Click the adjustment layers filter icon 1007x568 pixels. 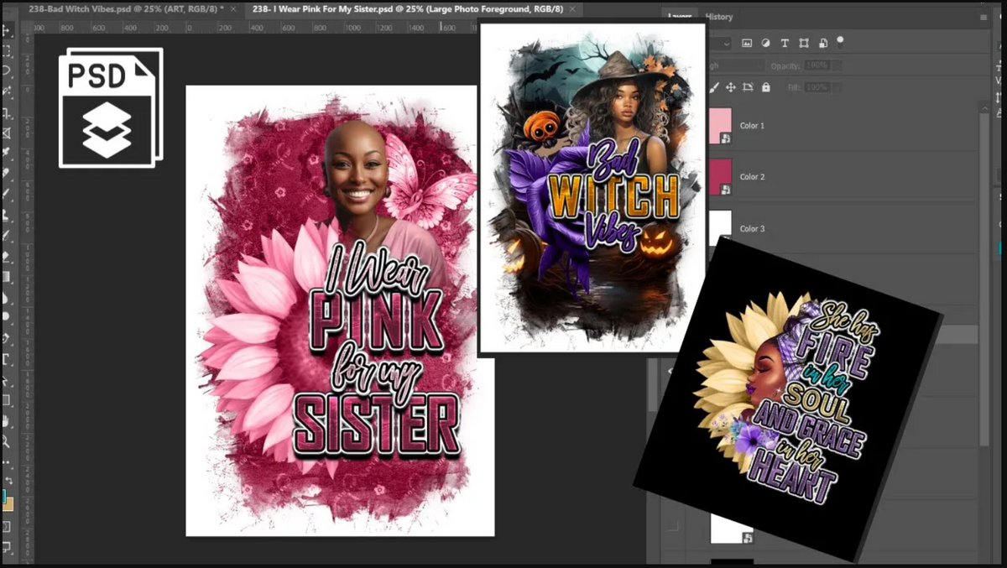(x=766, y=43)
